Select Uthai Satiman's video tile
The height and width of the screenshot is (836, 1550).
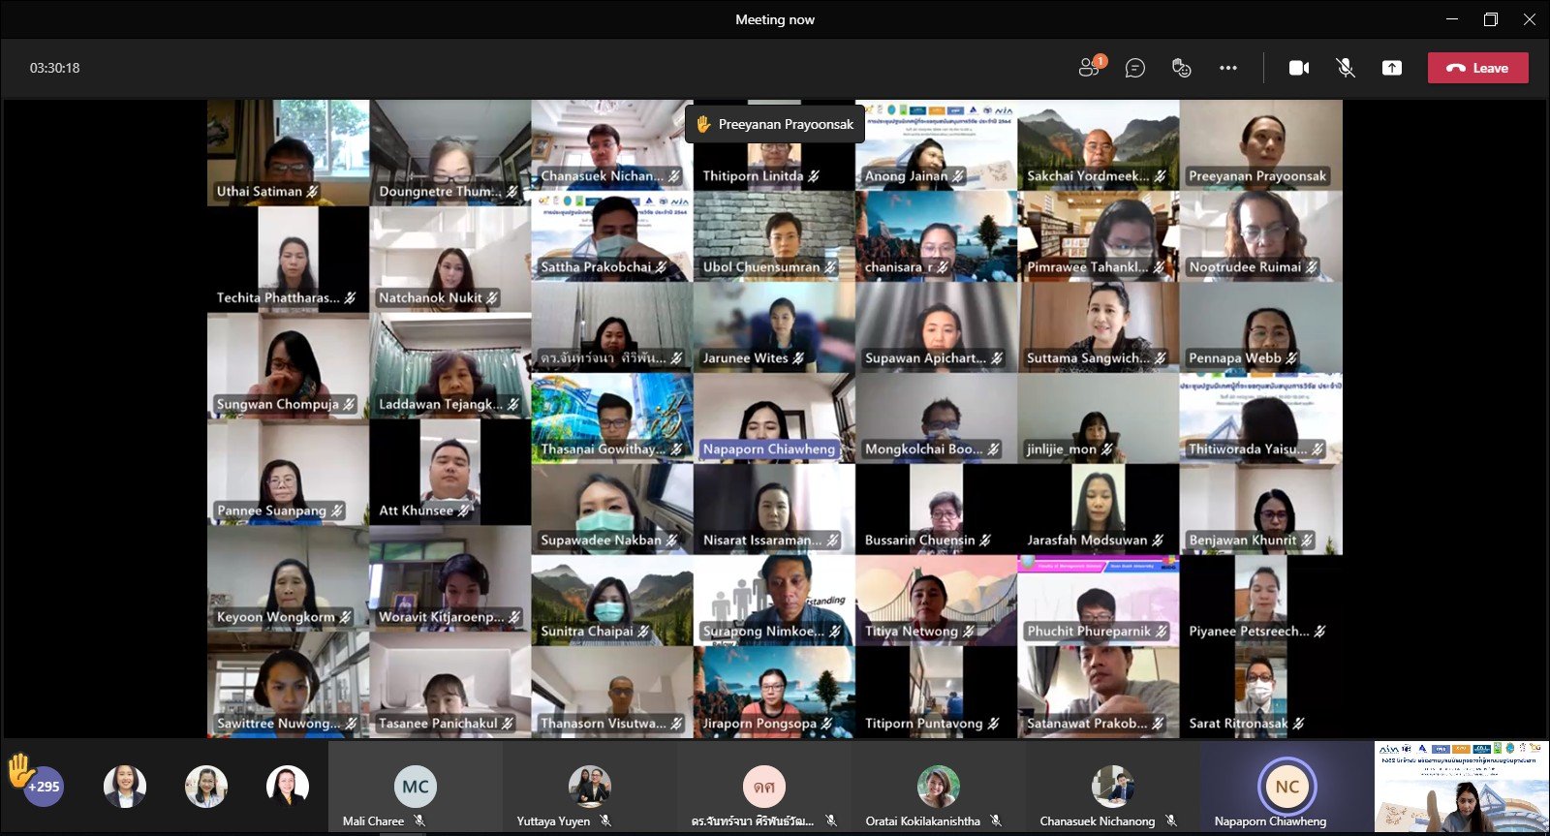pyautogui.click(x=288, y=152)
